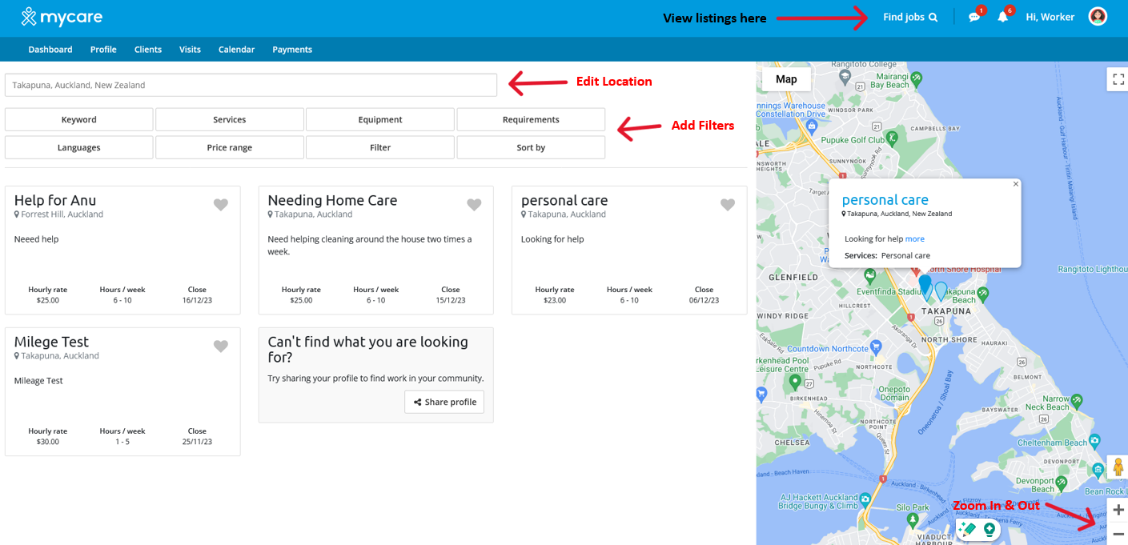Viewport: 1128px width, 545px height.
Task: Close the personal care map popup
Action: click(1016, 184)
